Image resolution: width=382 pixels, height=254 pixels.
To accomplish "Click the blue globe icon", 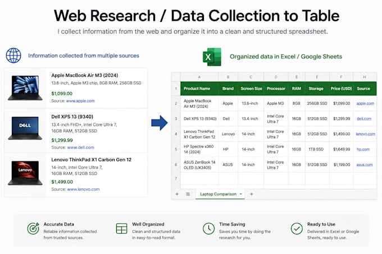I will (x=13, y=56).
